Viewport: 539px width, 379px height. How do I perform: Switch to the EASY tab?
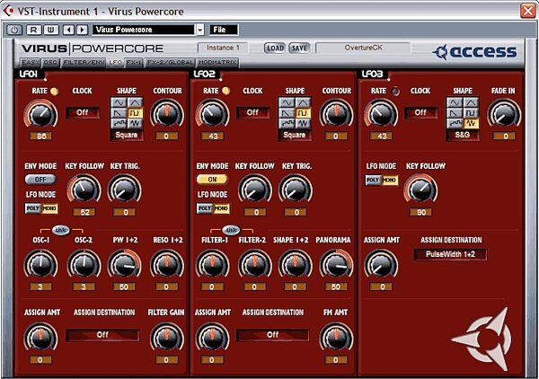pyautogui.click(x=31, y=63)
